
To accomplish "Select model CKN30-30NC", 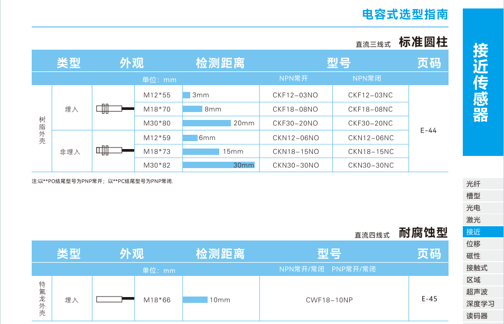I will coord(370,165).
